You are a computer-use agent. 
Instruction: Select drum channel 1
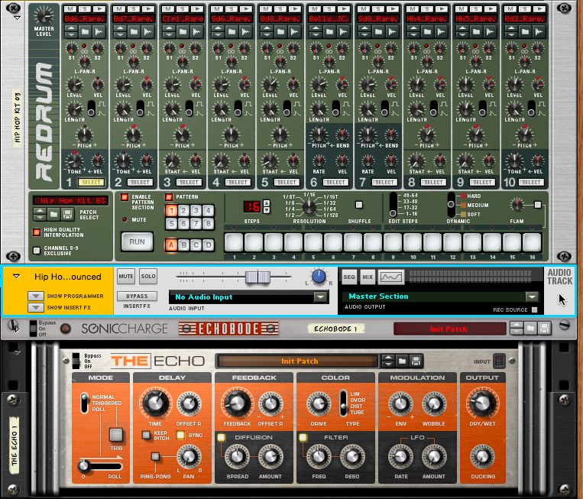91,182
